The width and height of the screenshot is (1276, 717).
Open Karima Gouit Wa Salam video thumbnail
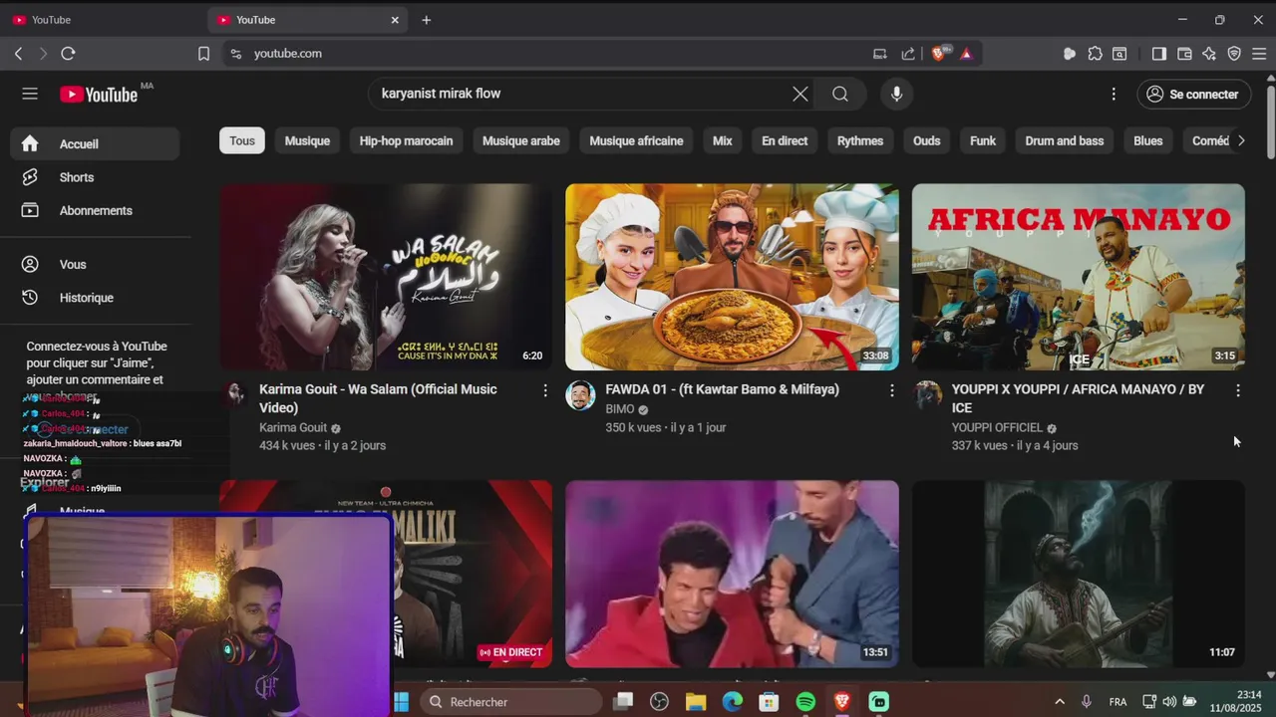(x=386, y=277)
